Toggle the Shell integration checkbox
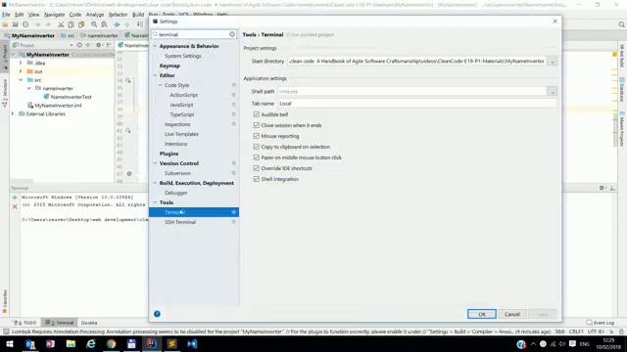 point(257,179)
